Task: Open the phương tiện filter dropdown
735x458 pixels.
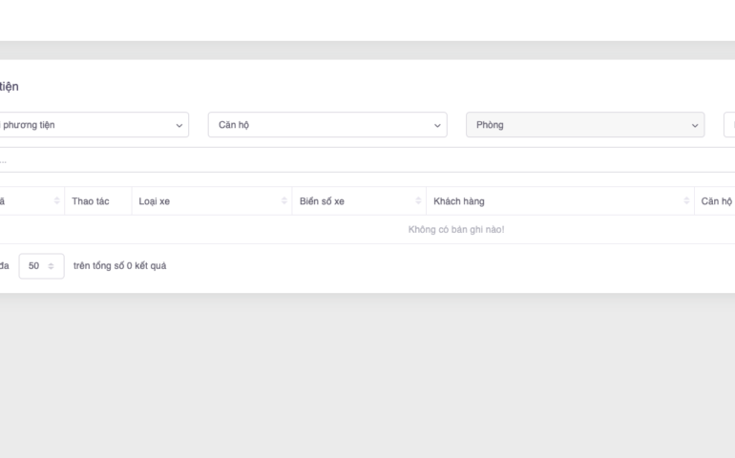Action: pos(91,125)
